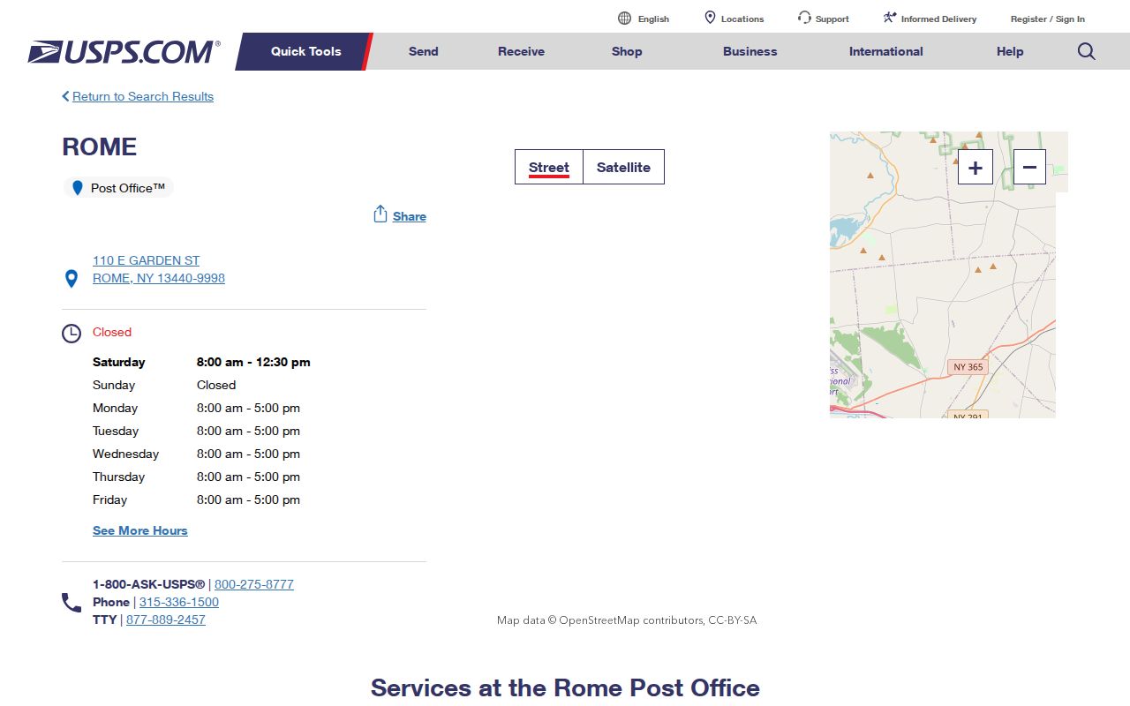Viewport: 1130px width, 706px height.
Task: Click the blue Post Office marker icon
Action: (x=78, y=188)
